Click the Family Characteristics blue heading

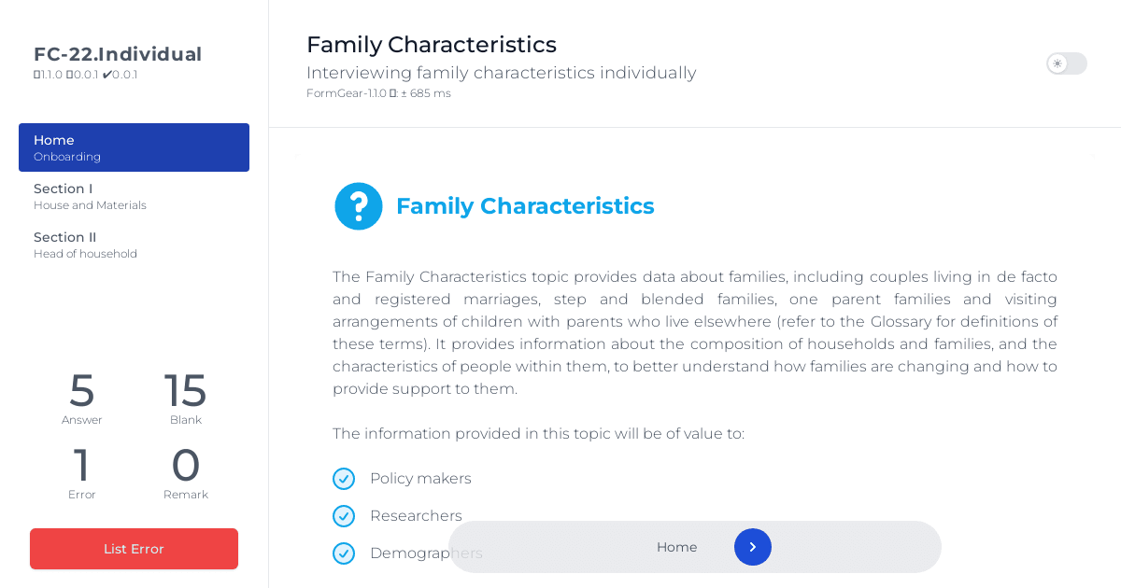(x=525, y=206)
